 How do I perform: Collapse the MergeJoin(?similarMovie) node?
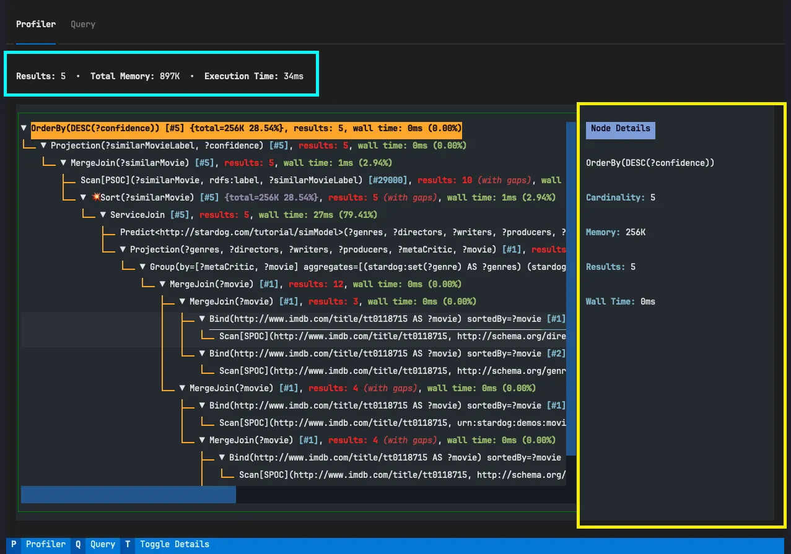point(64,163)
